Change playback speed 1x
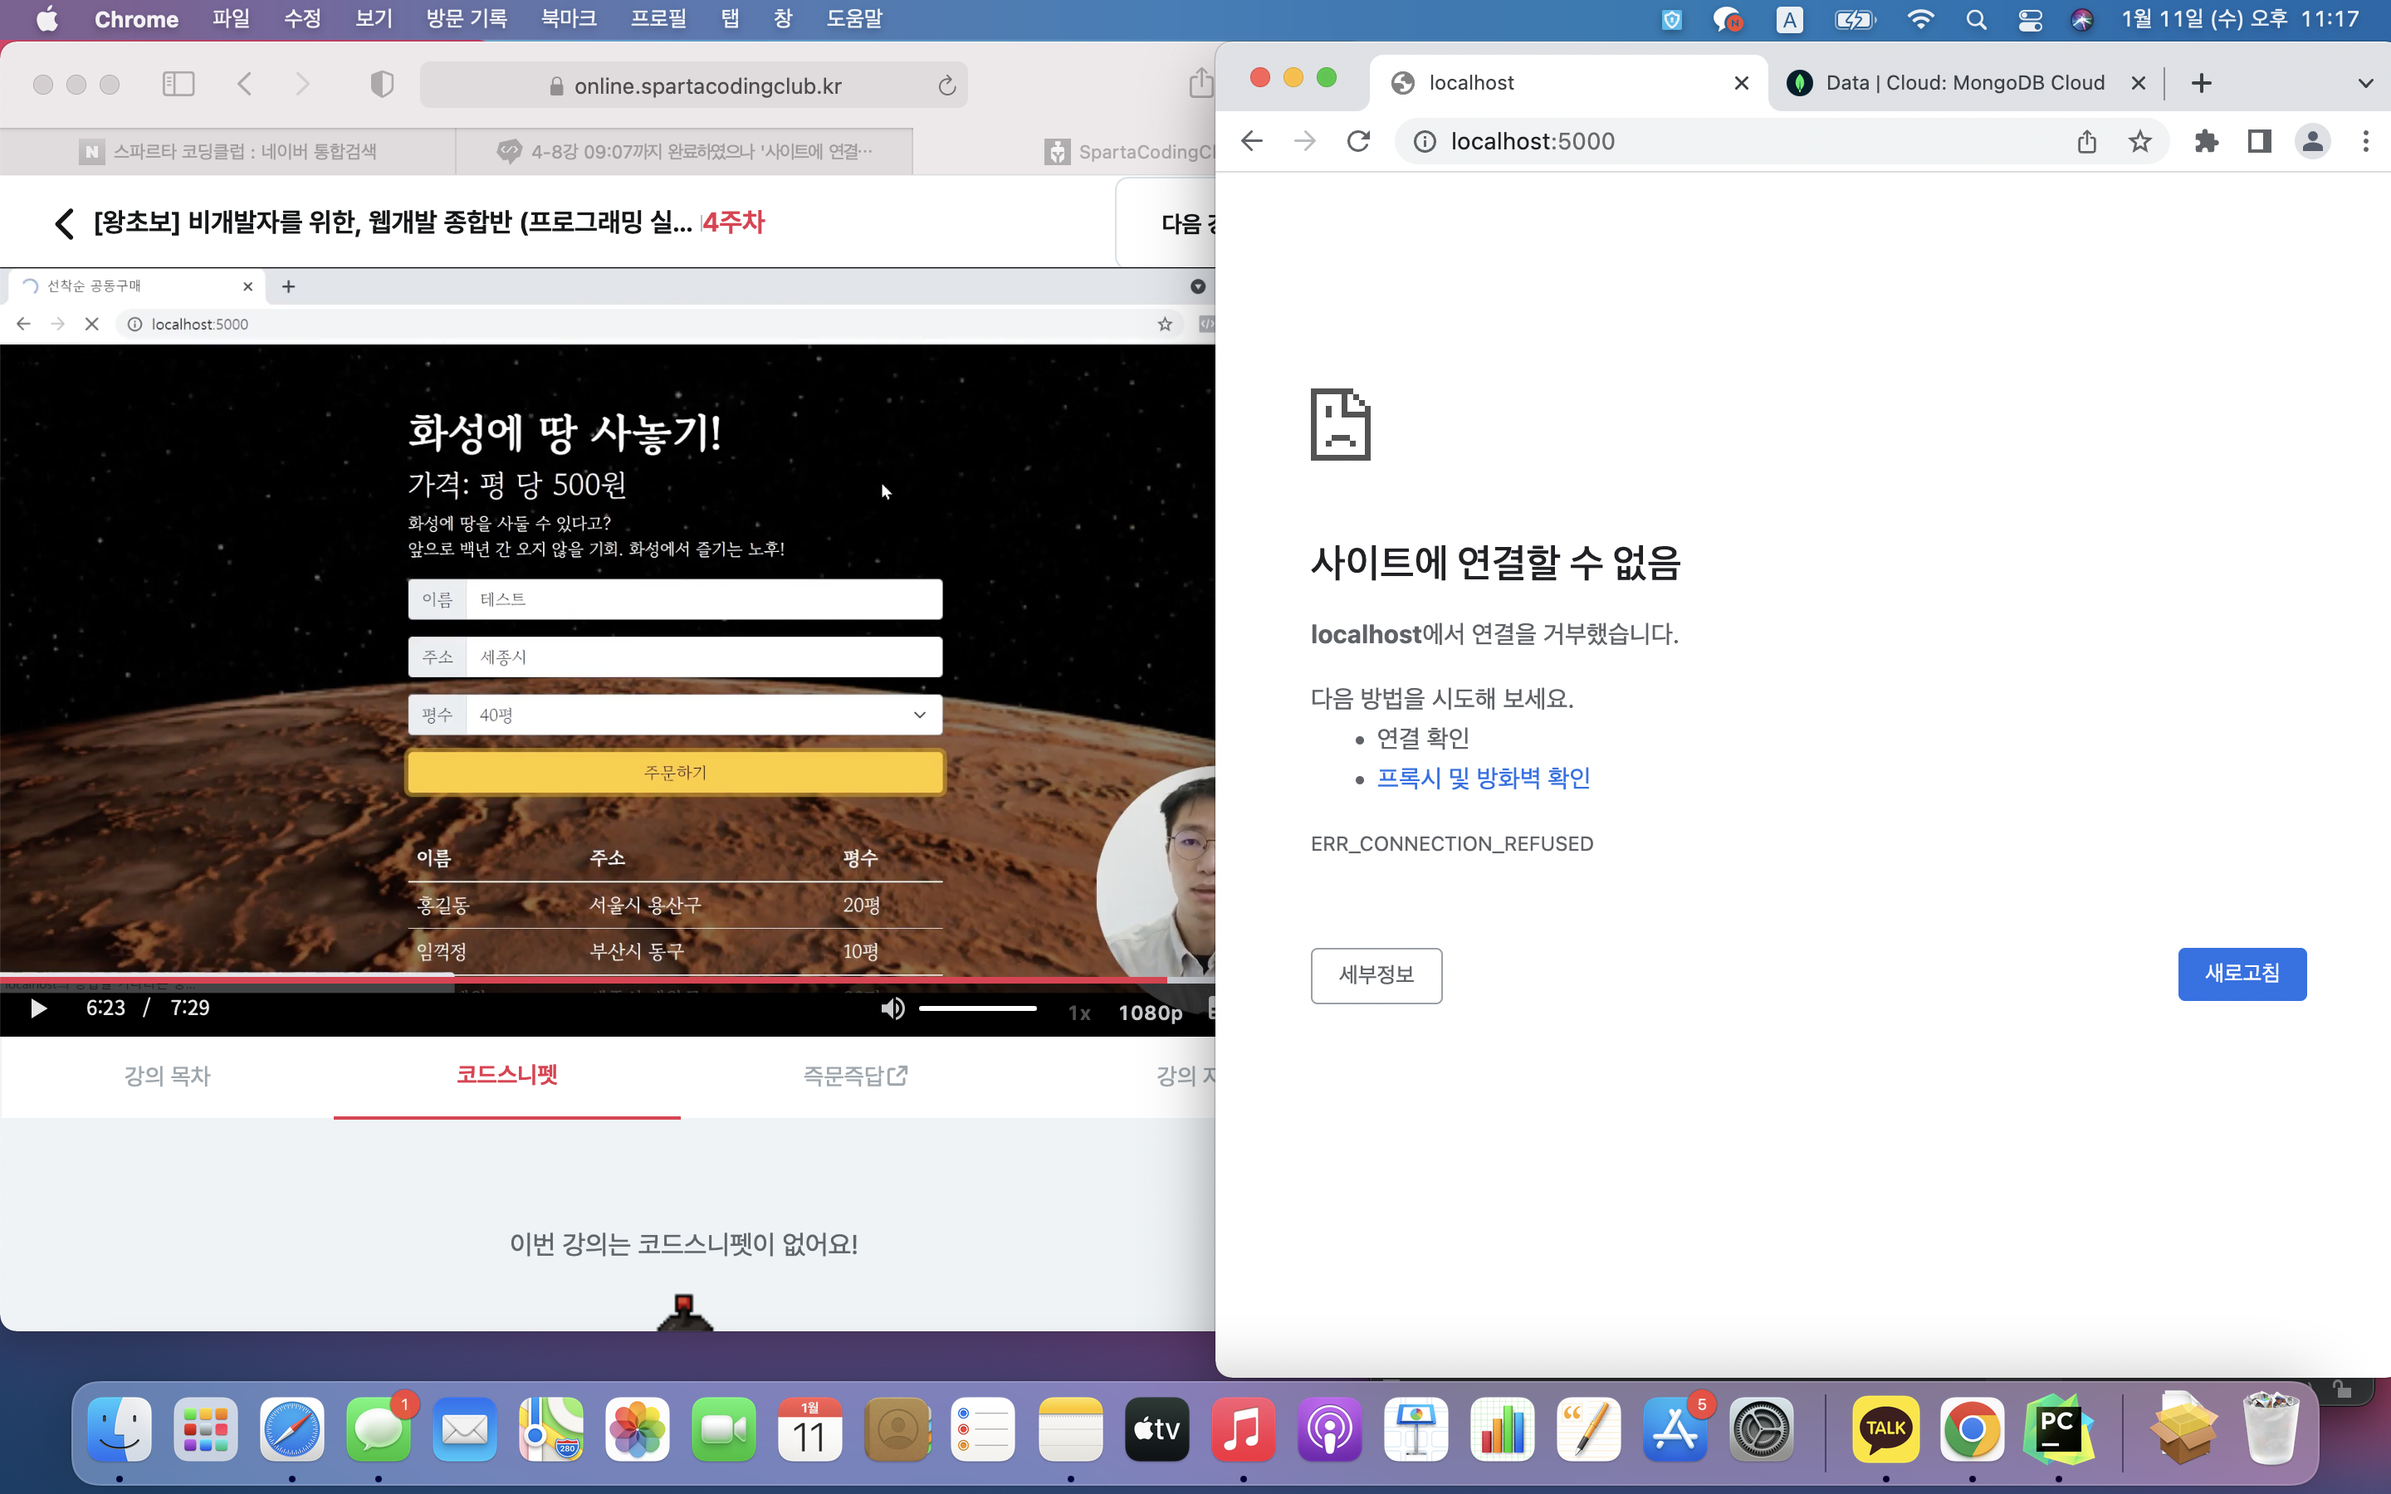 pos(1079,1013)
